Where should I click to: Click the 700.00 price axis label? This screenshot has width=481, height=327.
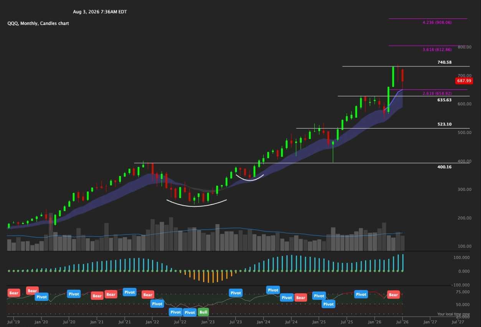tap(464, 76)
